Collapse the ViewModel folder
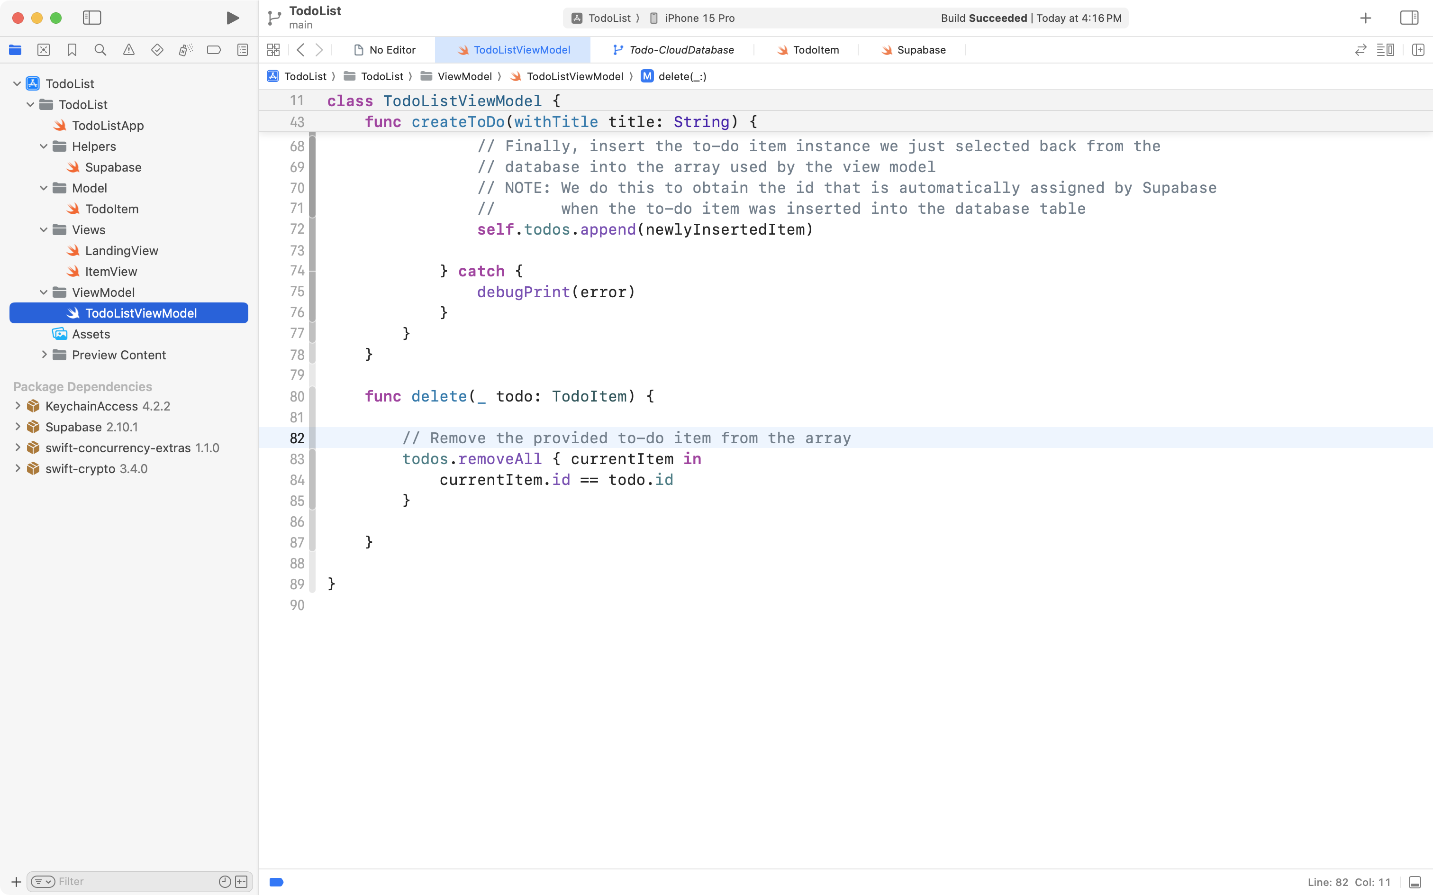 [x=43, y=292]
